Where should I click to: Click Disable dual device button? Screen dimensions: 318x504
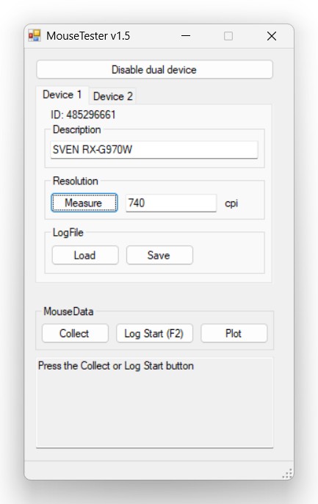[154, 69]
